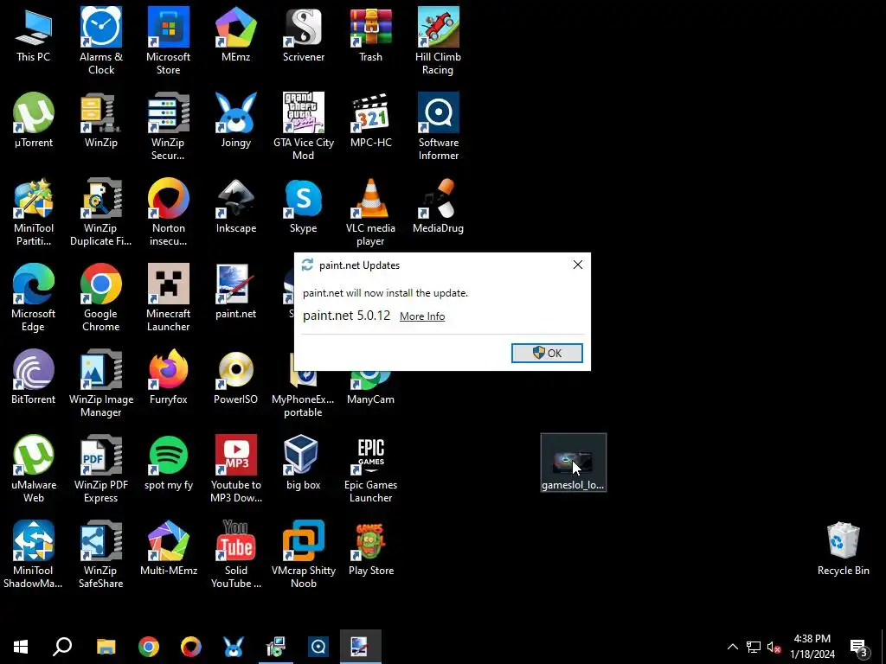Select the big box VirtualBox icon

point(304,463)
